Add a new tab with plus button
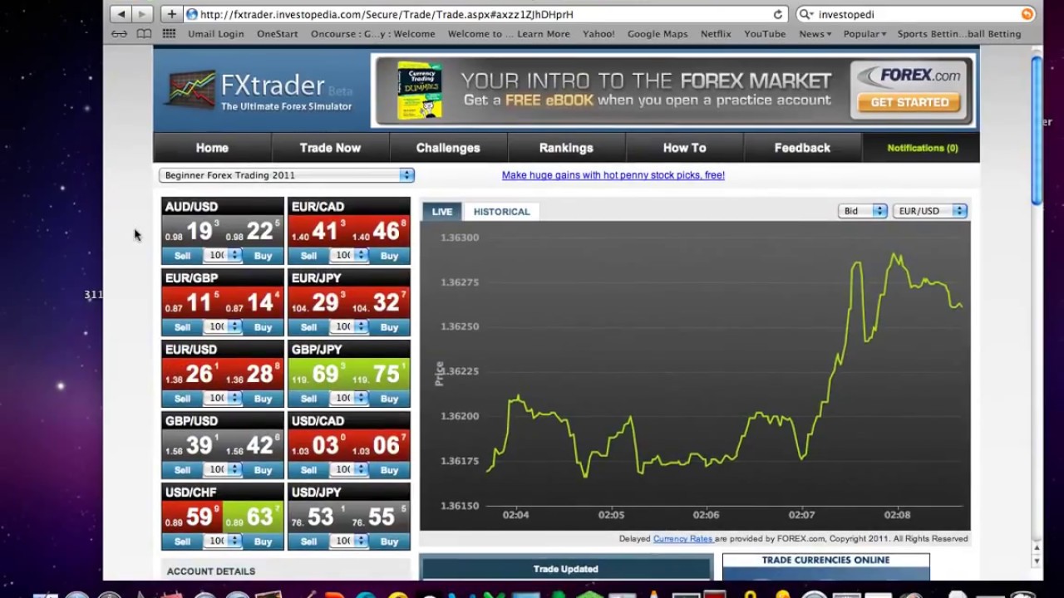Screen dimensions: 1064x598 click(171, 14)
